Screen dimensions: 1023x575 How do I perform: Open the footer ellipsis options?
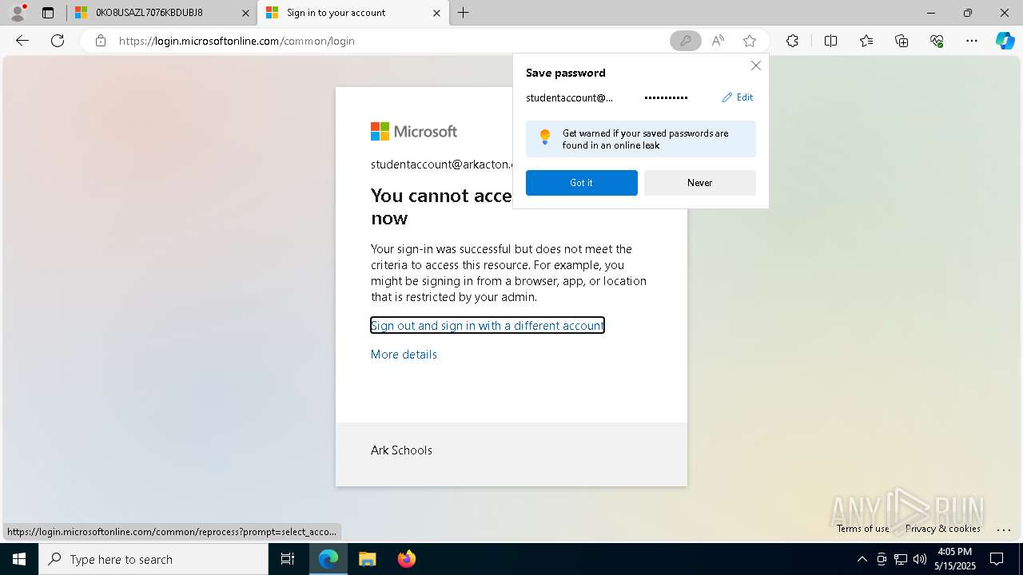[x=1004, y=529]
